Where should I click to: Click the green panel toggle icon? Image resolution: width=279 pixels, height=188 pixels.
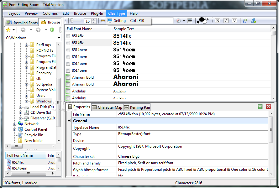[260, 107]
